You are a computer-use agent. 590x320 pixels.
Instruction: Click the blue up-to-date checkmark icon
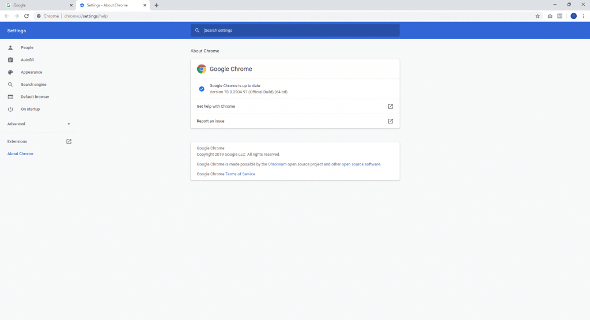click(202, 89)
